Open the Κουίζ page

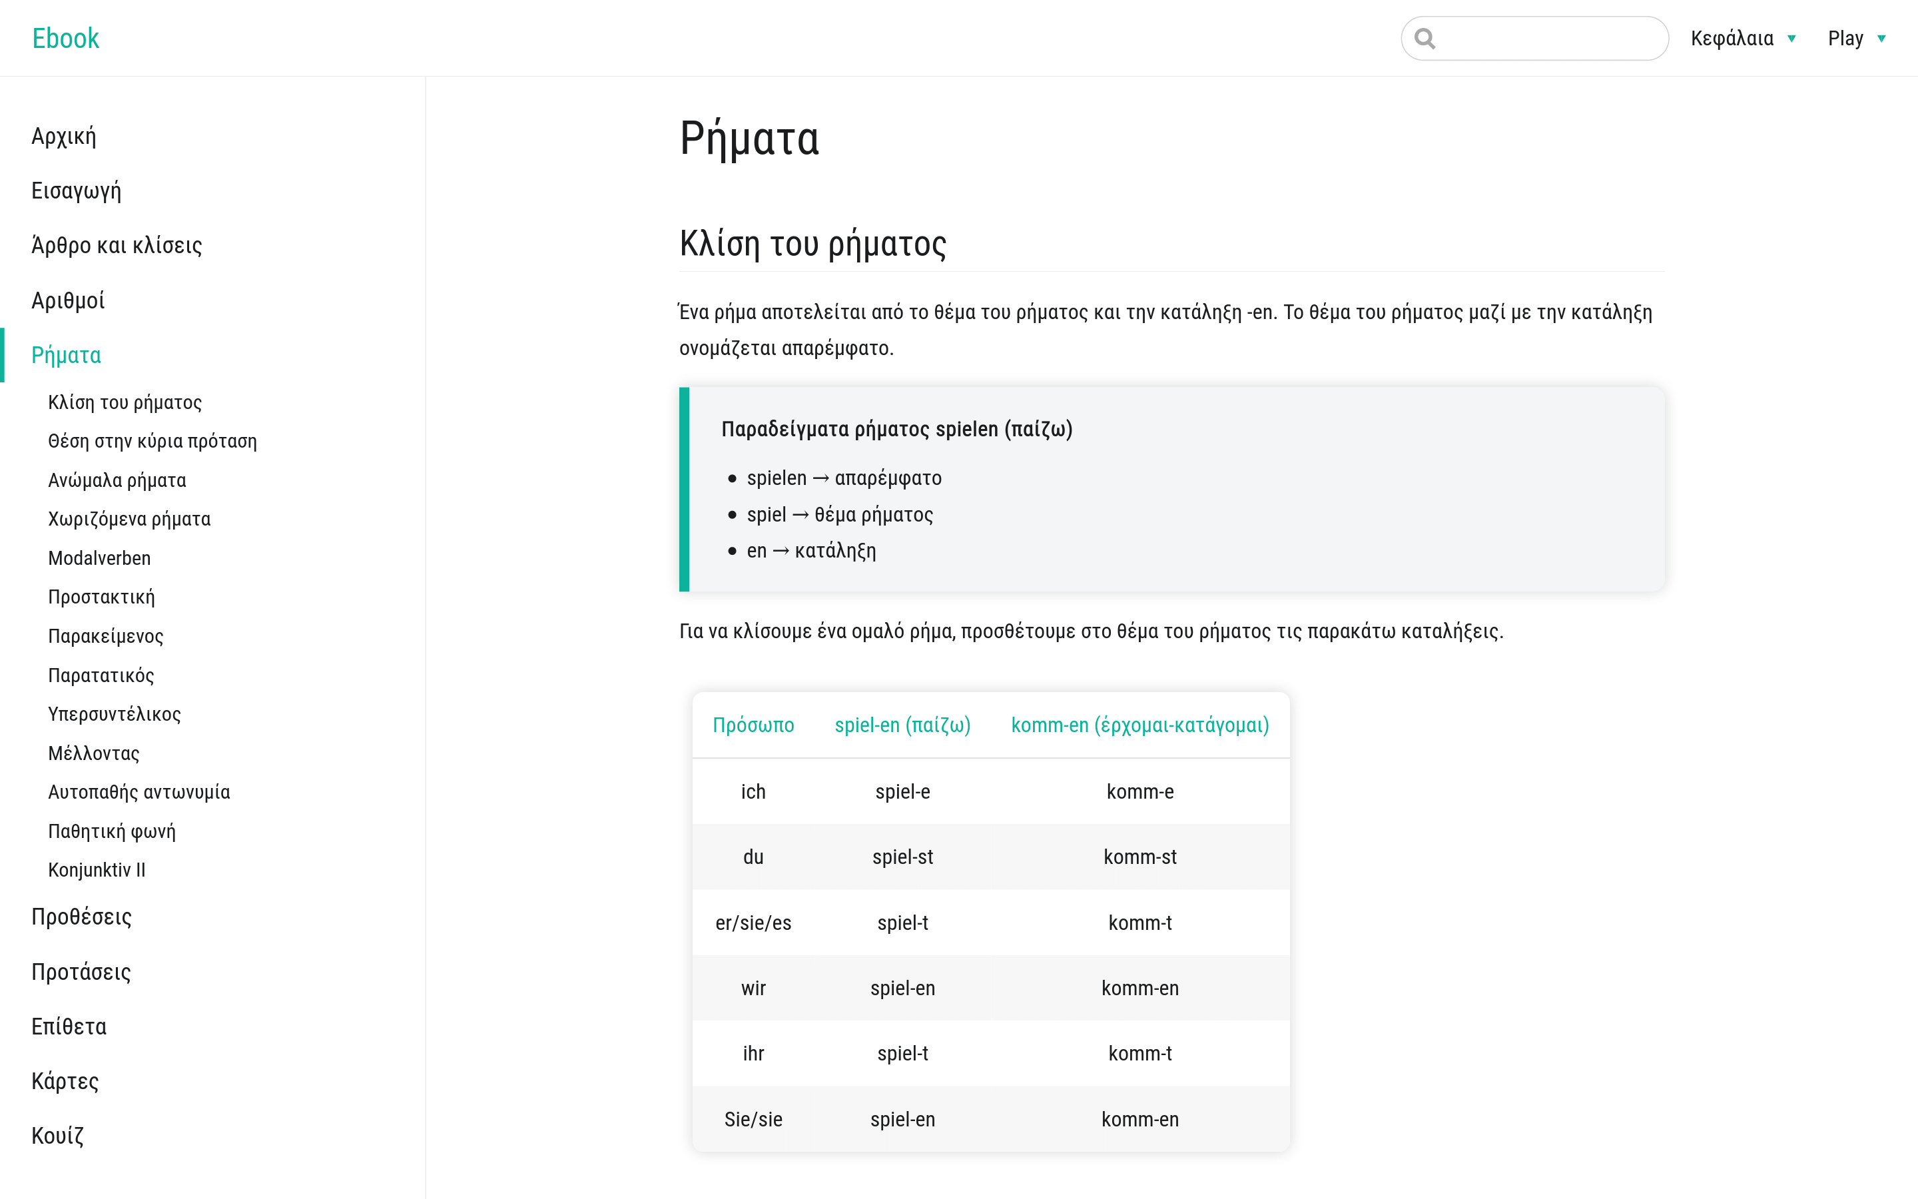click(x=57, y=1136)
